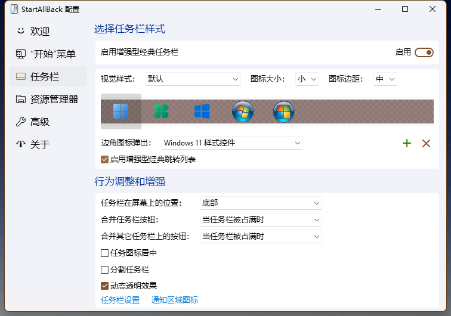Remove start button image with red X

tap(426, 143)
